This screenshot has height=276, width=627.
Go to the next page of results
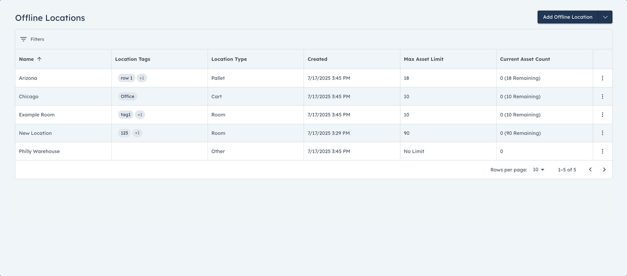click(604, 170)
